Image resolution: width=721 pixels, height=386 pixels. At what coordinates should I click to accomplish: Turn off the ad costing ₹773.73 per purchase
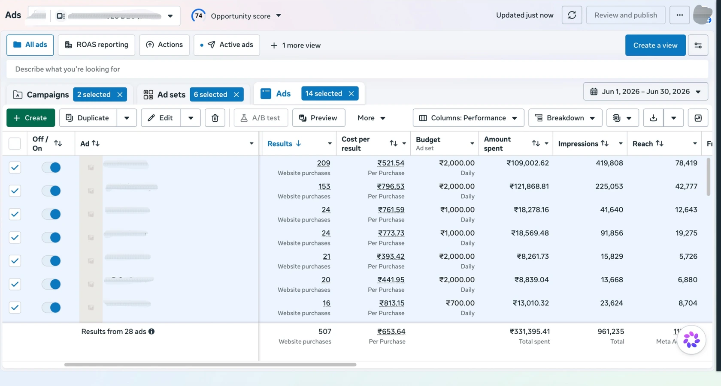tap(51, 237)
